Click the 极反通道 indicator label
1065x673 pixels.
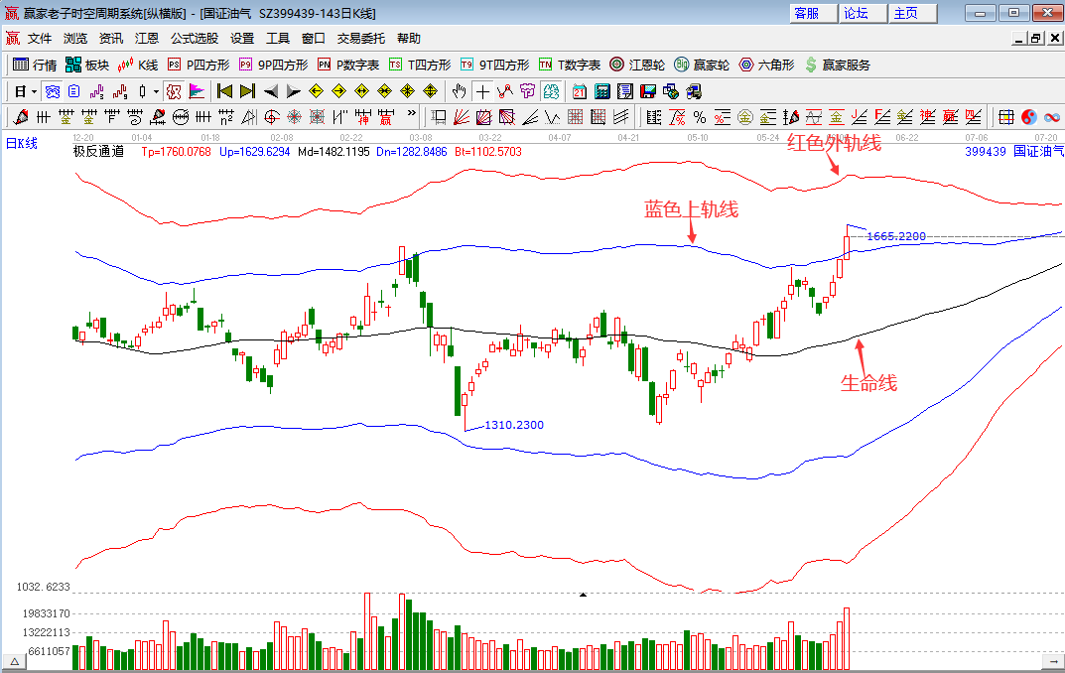pyautogui.click(x=99, y=152)
